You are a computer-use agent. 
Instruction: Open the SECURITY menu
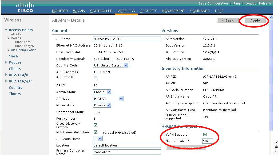[x=148, y=11]
